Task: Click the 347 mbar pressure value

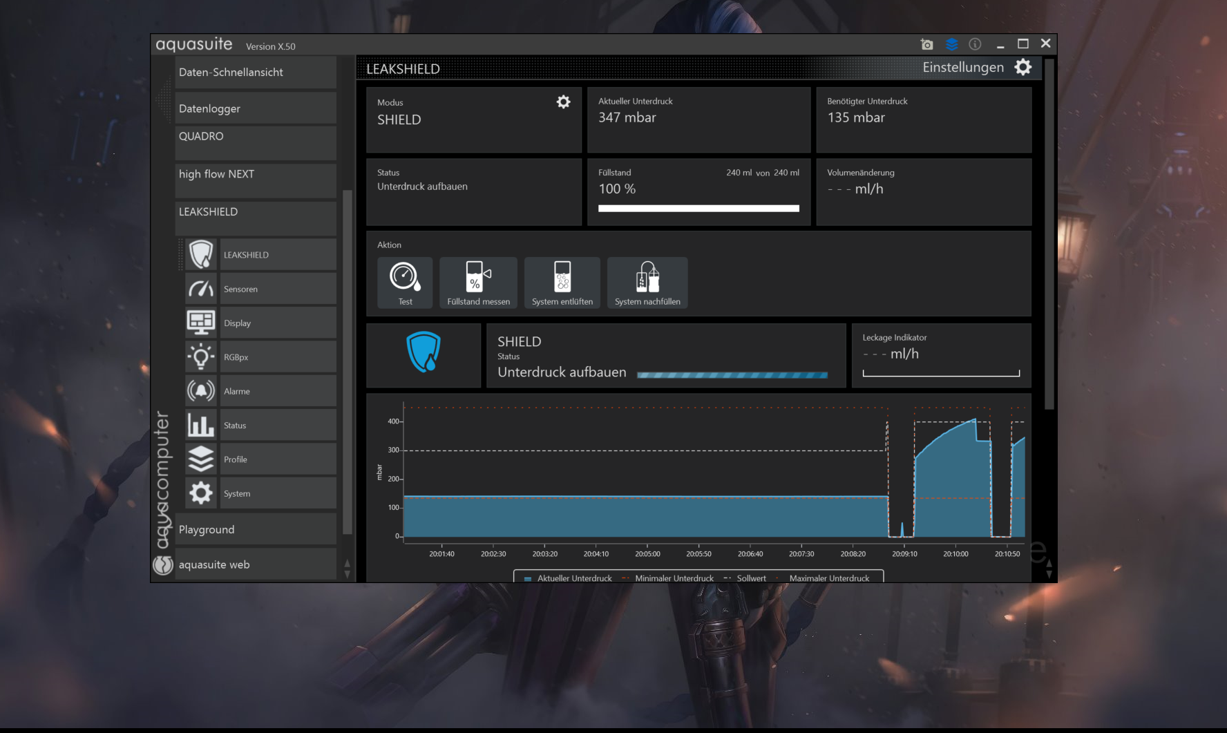Action: pos(627,117)
